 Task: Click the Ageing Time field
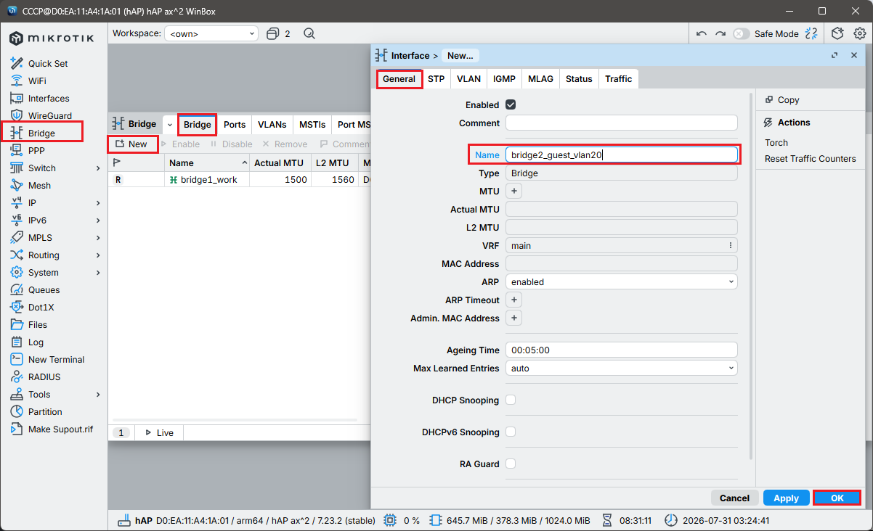621,350
